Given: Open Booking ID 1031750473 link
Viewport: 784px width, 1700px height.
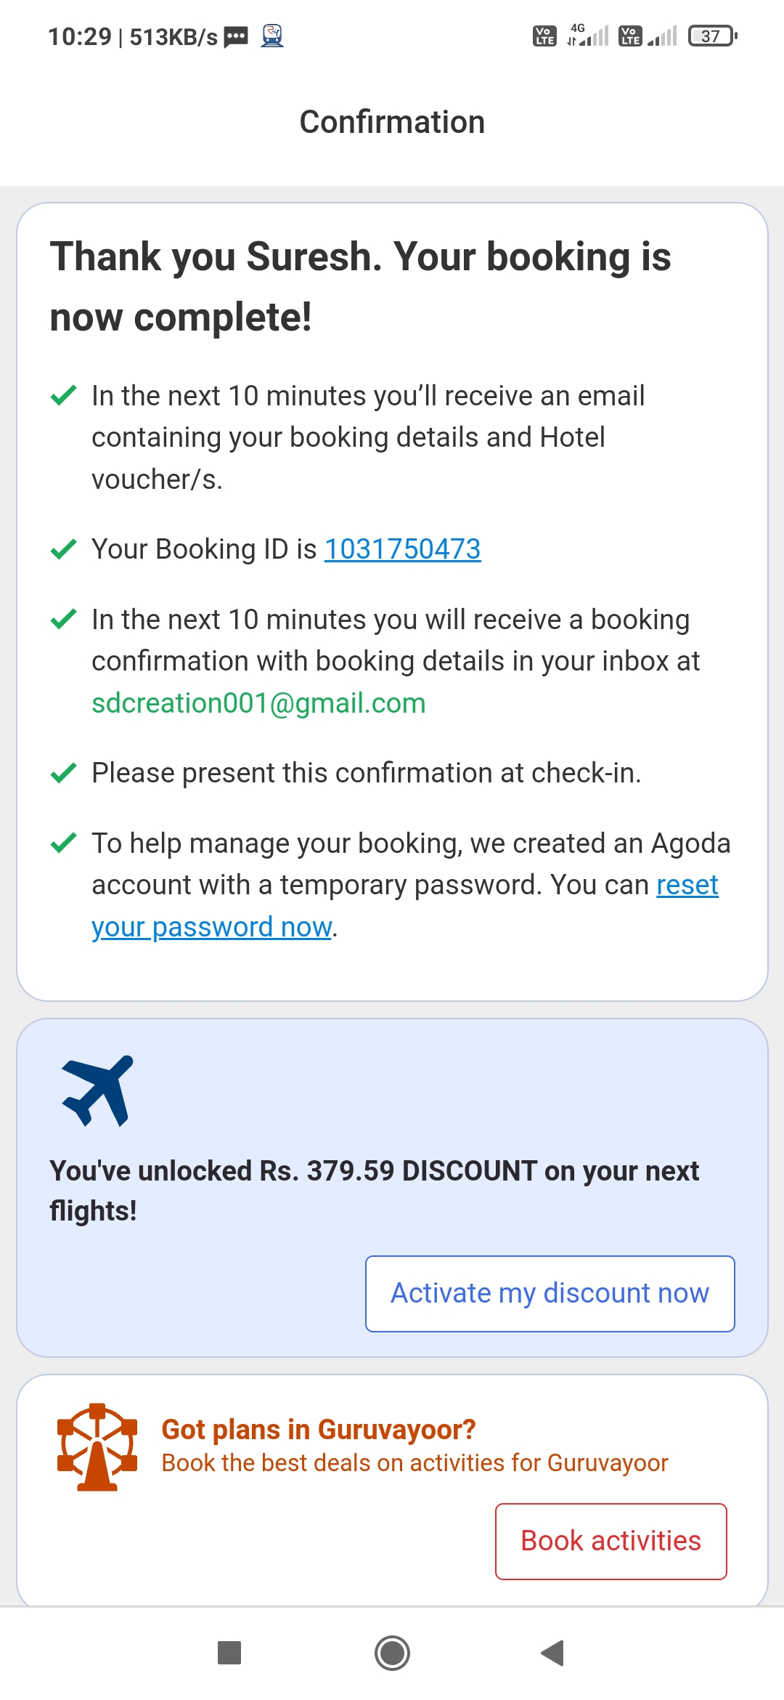Looking at the screenshot, I should [402, 549].
